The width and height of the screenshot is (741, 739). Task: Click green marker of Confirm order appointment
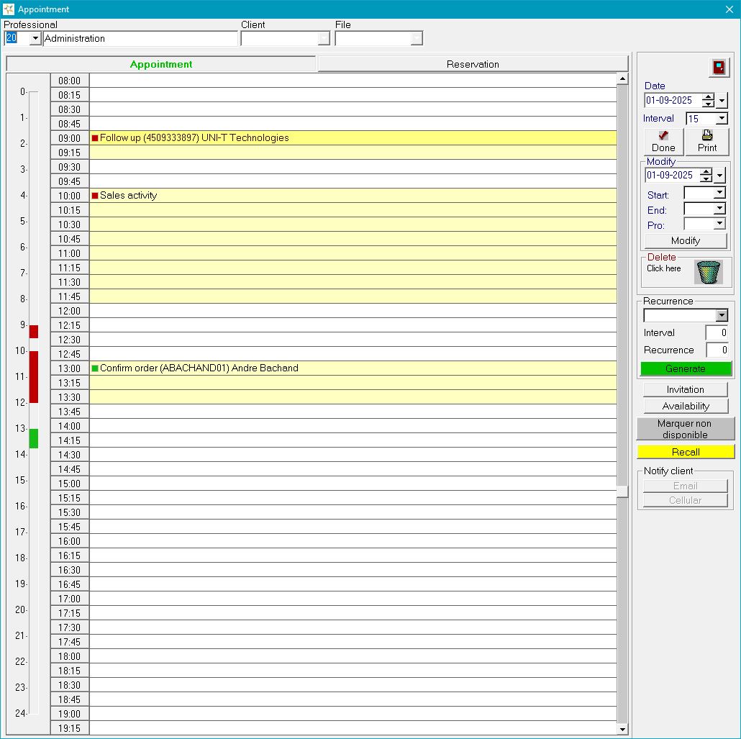coord(95,368)
